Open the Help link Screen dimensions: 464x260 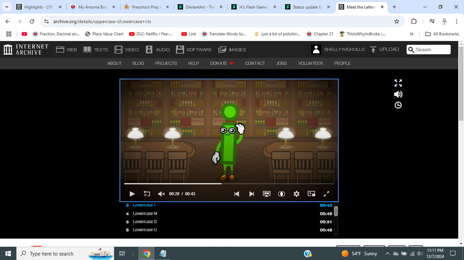click(x=194, y=63)
